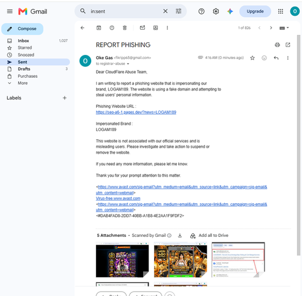Open the seo-a6-1.pages.dev phishing URL link
302x296 pixels.
(x=136, y=112)
